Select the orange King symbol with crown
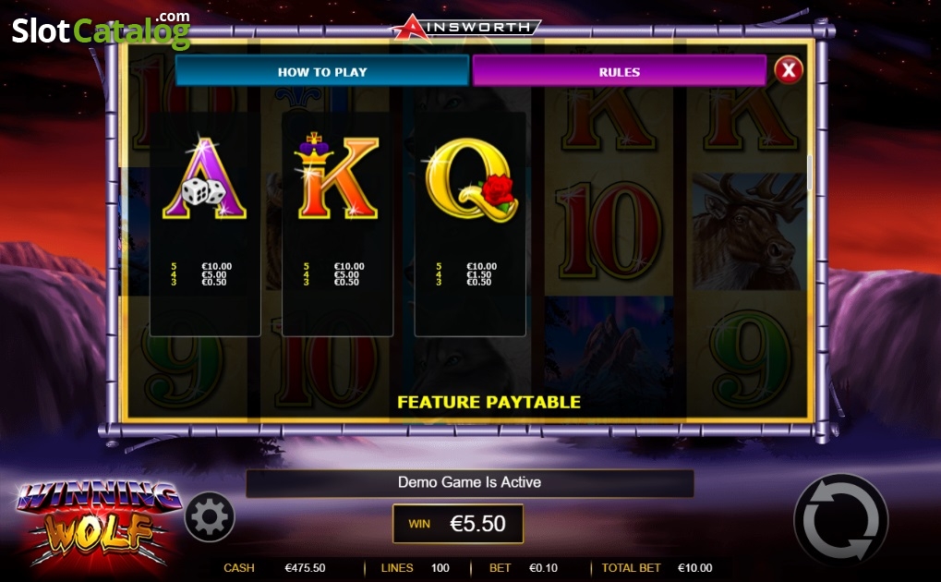Viewport: 941px width, 582px height. 337,175
